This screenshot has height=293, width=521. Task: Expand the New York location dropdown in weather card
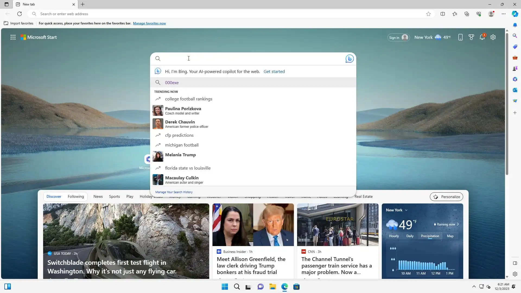406,210
